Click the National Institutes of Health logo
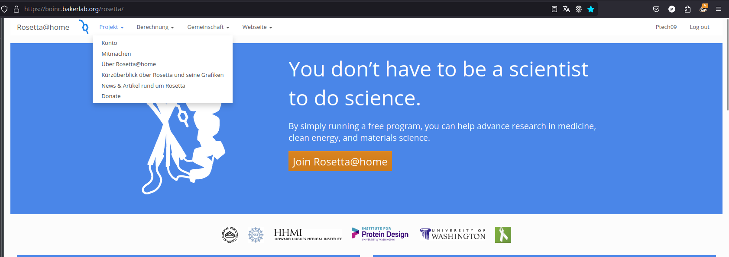The height and width of the screenshot is (257, 729). click(x=230, y=235)
